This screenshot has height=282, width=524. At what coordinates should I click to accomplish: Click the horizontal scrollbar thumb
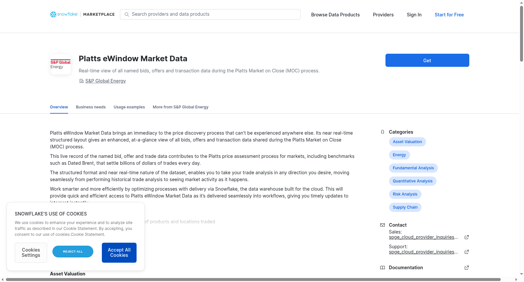point(253,279)
